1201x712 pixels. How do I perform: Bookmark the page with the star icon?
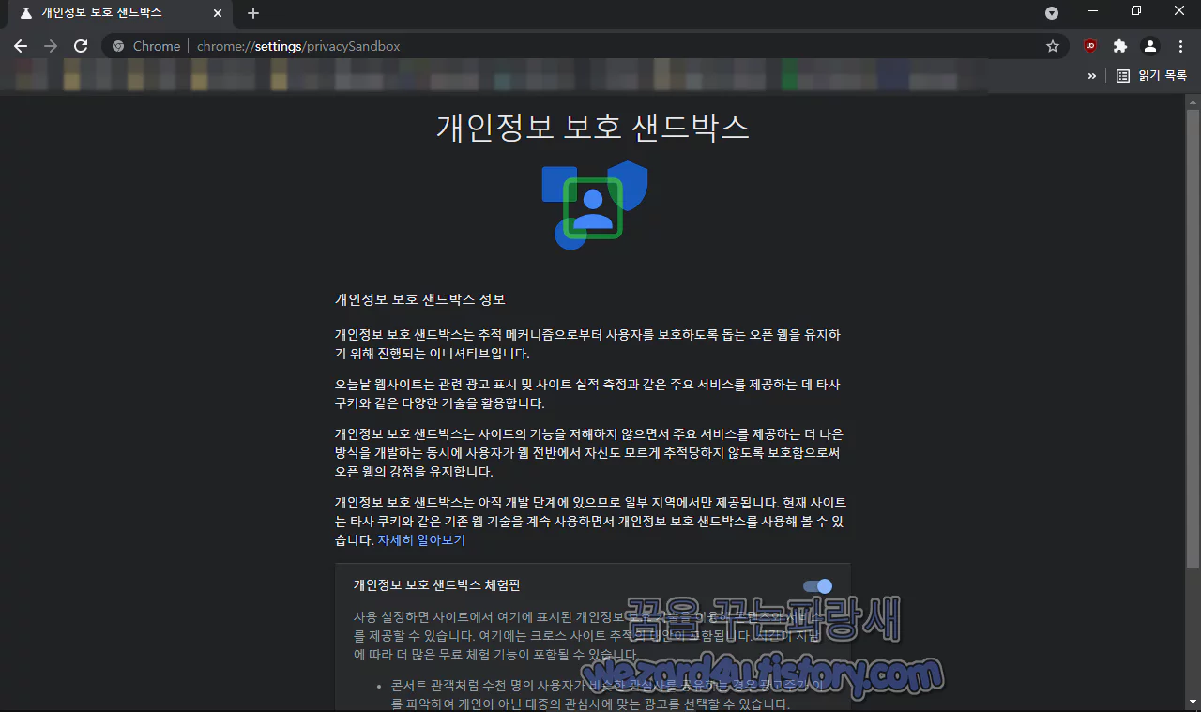[1052, 45]
